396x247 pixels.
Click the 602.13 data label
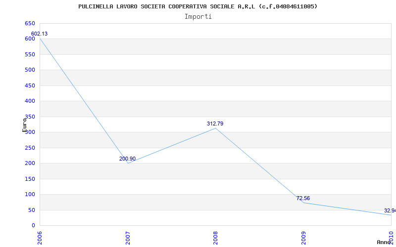pyautogui.click(x=39, y=34)
